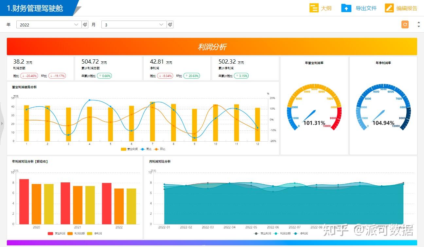Click the 2022-07 data point in monthly chart

pyautogui.click(x=294, y=183)
